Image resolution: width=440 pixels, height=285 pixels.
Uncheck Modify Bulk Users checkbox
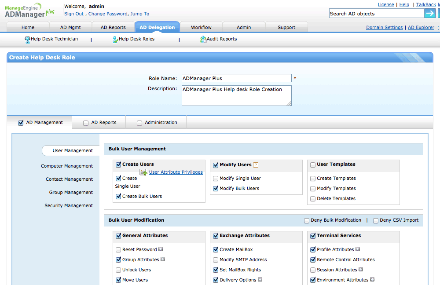pyautogui.click(x=216, y=189)
